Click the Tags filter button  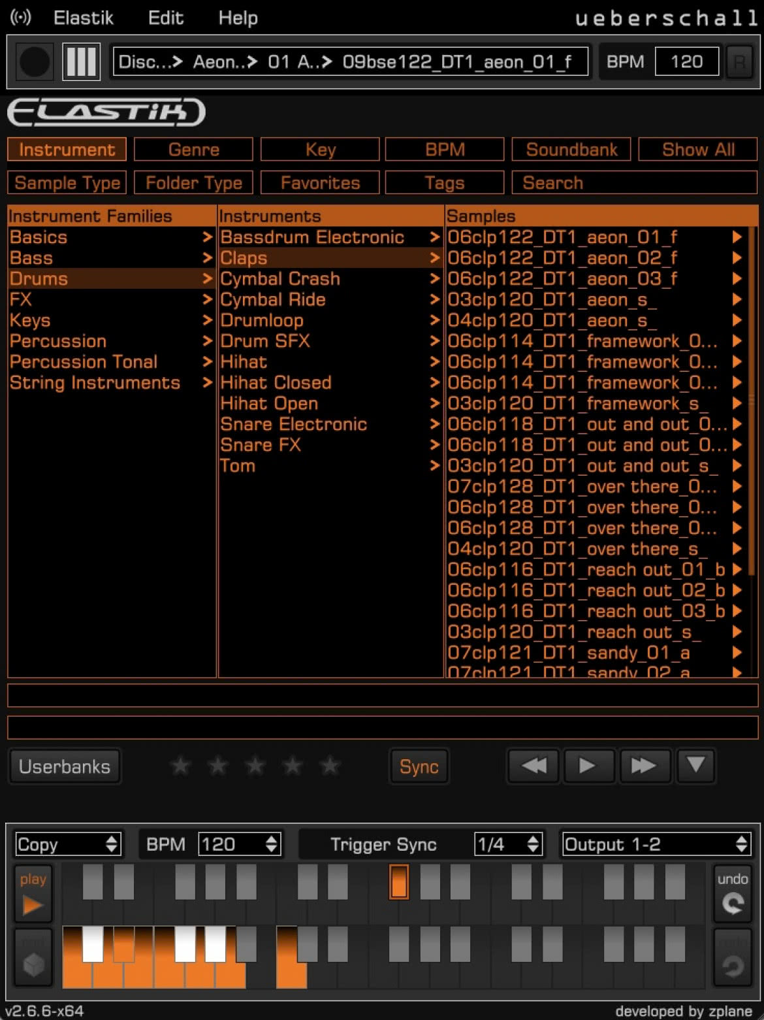coord(445,183)
